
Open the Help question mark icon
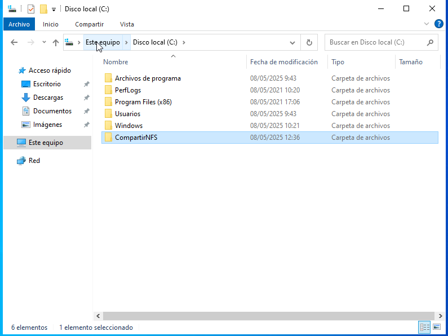point(439,24)
